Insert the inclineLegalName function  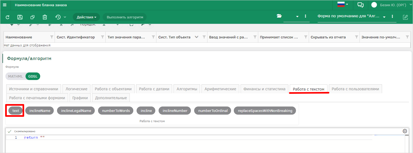76,111
